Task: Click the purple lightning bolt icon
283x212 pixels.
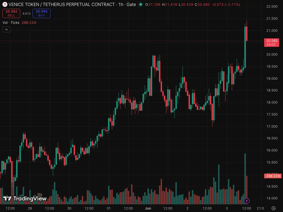Action: point(247,201)
